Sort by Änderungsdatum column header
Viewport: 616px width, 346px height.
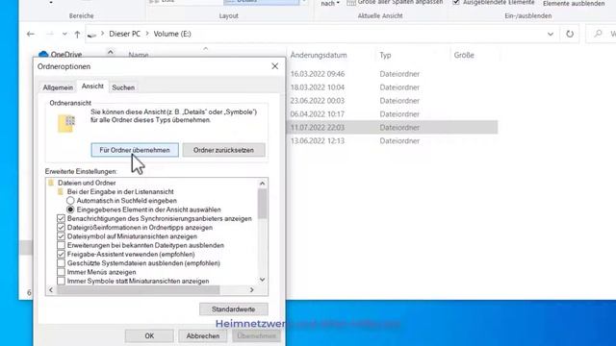[319, 55]
